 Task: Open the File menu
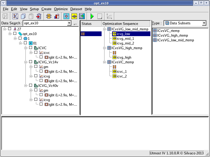point(6,9)
